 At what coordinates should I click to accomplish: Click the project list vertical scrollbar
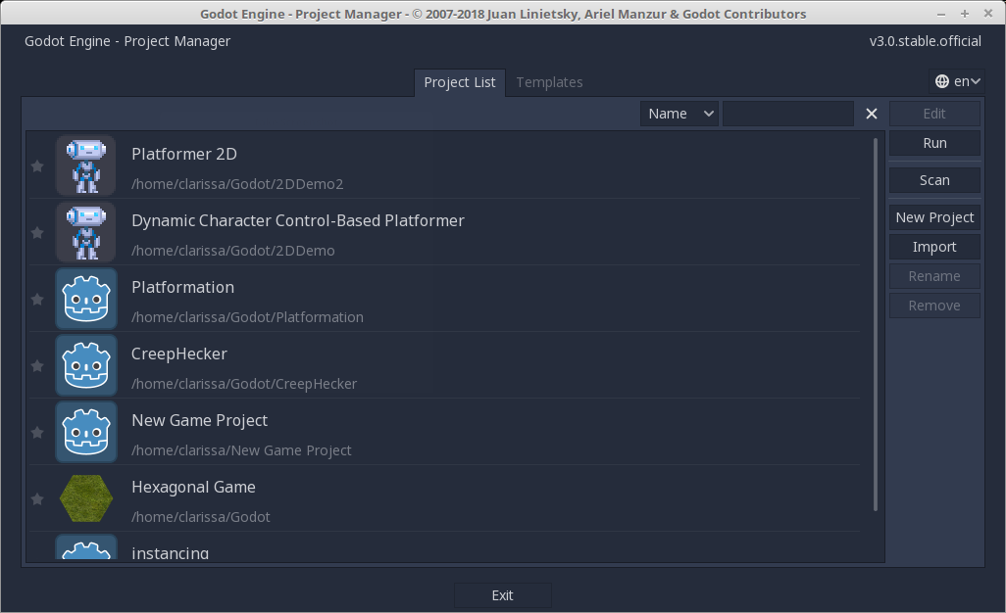pos(876,325)
